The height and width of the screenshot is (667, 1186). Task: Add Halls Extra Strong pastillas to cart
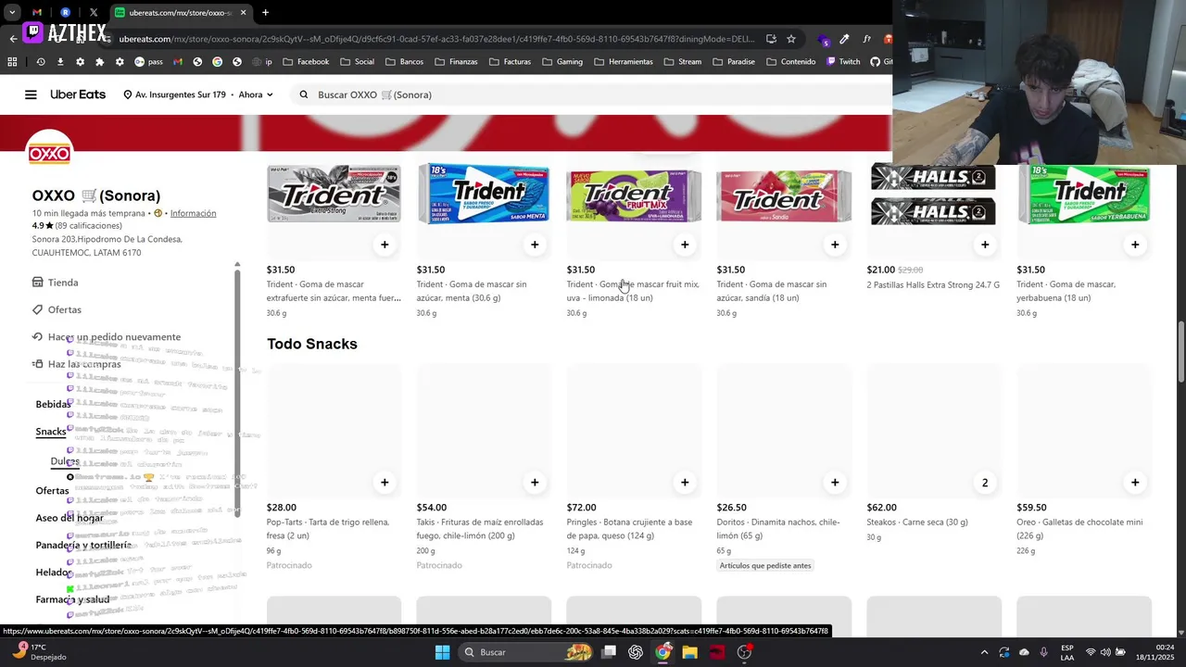pyautogui.click(x=985, y=245)
